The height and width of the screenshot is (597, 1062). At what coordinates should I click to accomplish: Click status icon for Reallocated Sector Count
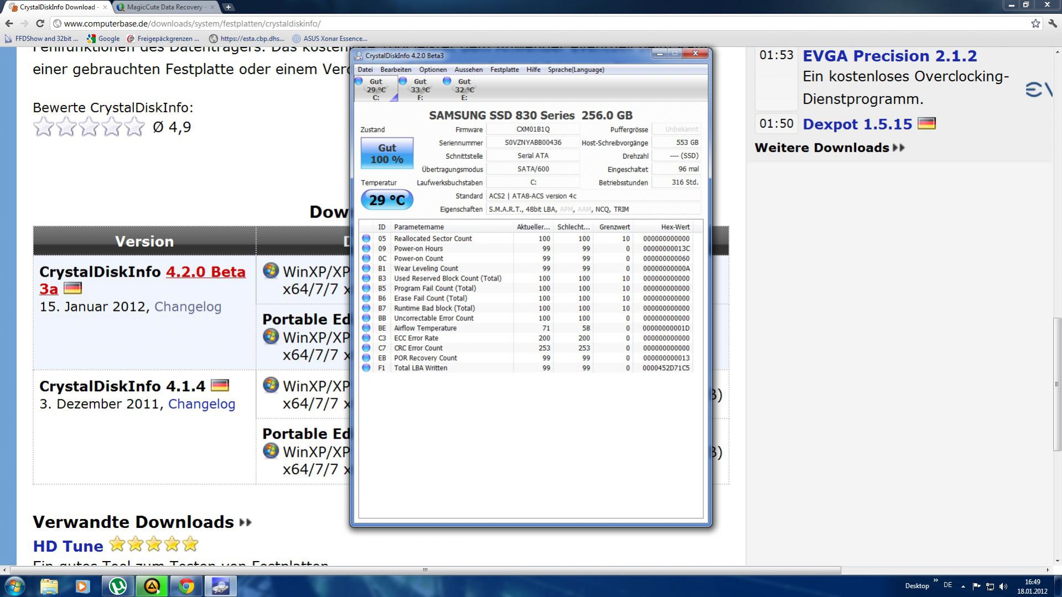[x=366, y=238]
